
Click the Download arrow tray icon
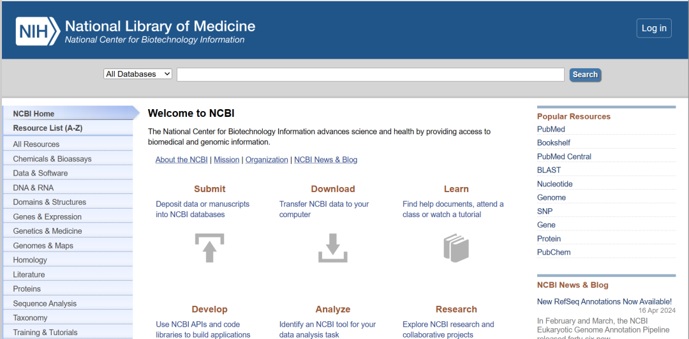tap(333, 248)
